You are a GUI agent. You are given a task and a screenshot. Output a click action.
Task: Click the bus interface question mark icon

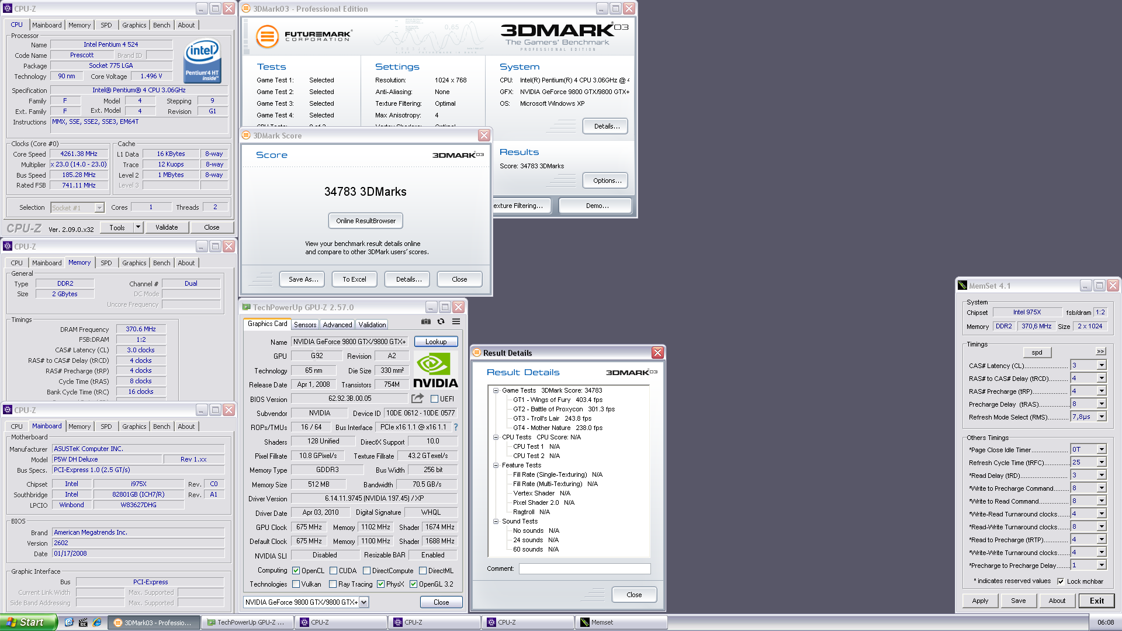pyautogui.click(x=456, y=427)
